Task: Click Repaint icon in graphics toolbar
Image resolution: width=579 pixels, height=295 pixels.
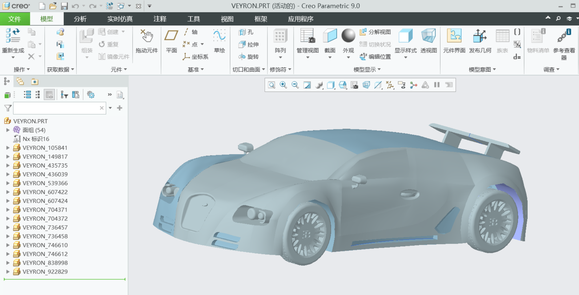Action: (x=307, y=85)
